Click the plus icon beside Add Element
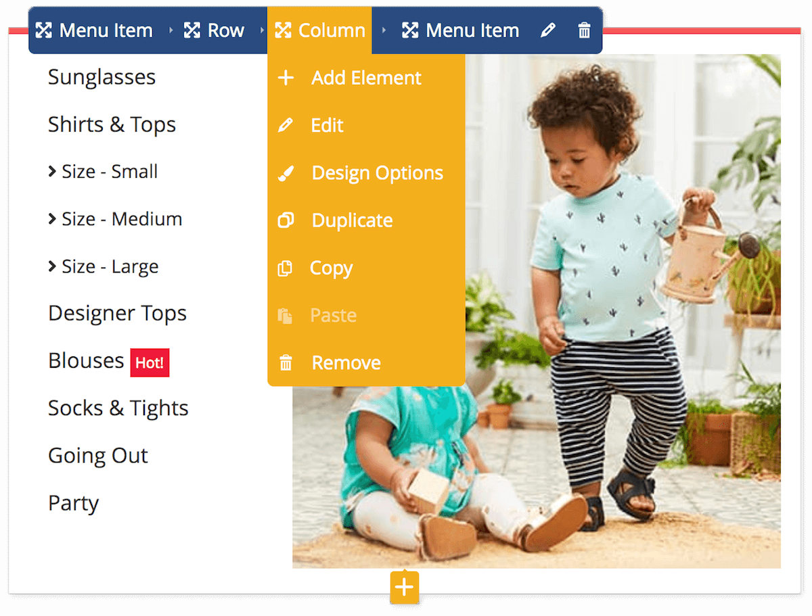812x616 pixels. tap(286, 78)
